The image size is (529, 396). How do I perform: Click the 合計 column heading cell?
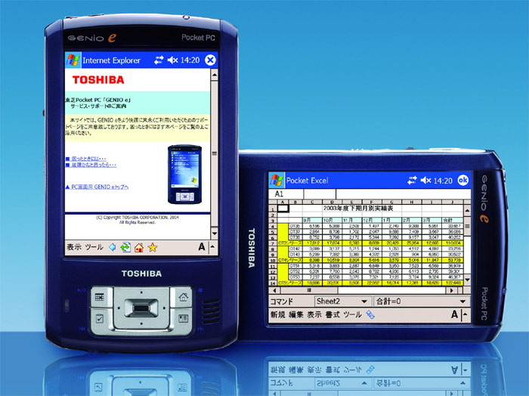[452, 220]
